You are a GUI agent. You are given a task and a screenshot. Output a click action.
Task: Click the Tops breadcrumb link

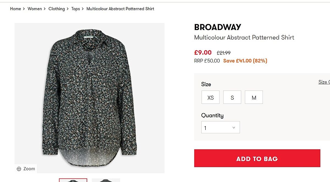[x=75, y=9]
